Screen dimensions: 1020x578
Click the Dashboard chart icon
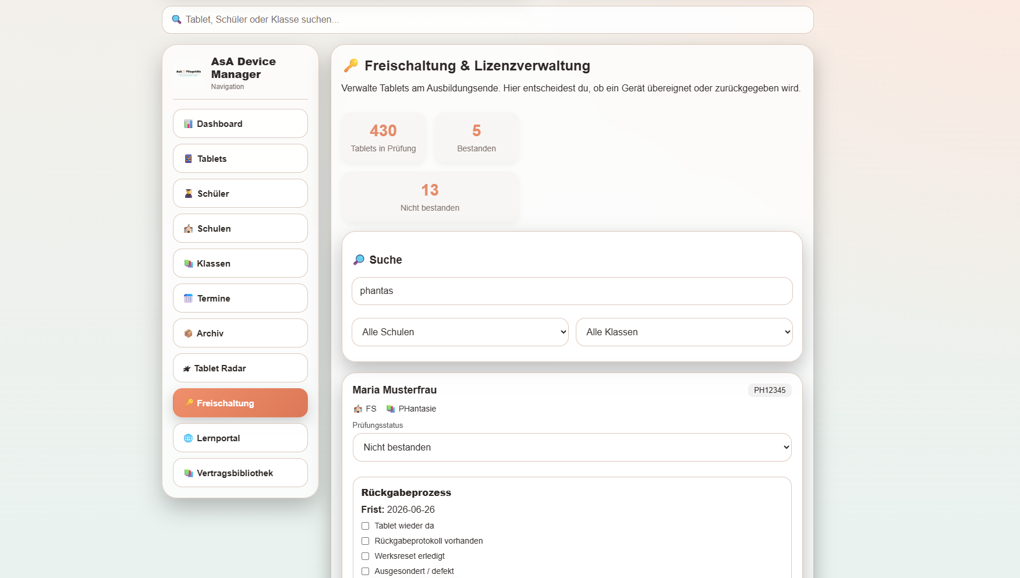point(188,123)
